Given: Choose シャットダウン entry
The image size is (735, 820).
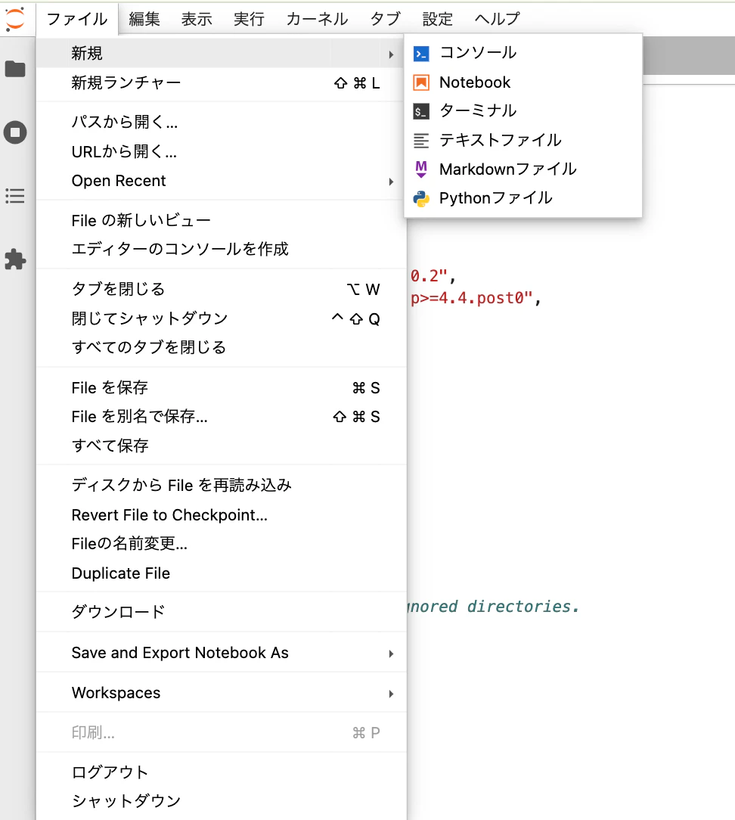Looking at the screenshot, I should coord(221,801).
